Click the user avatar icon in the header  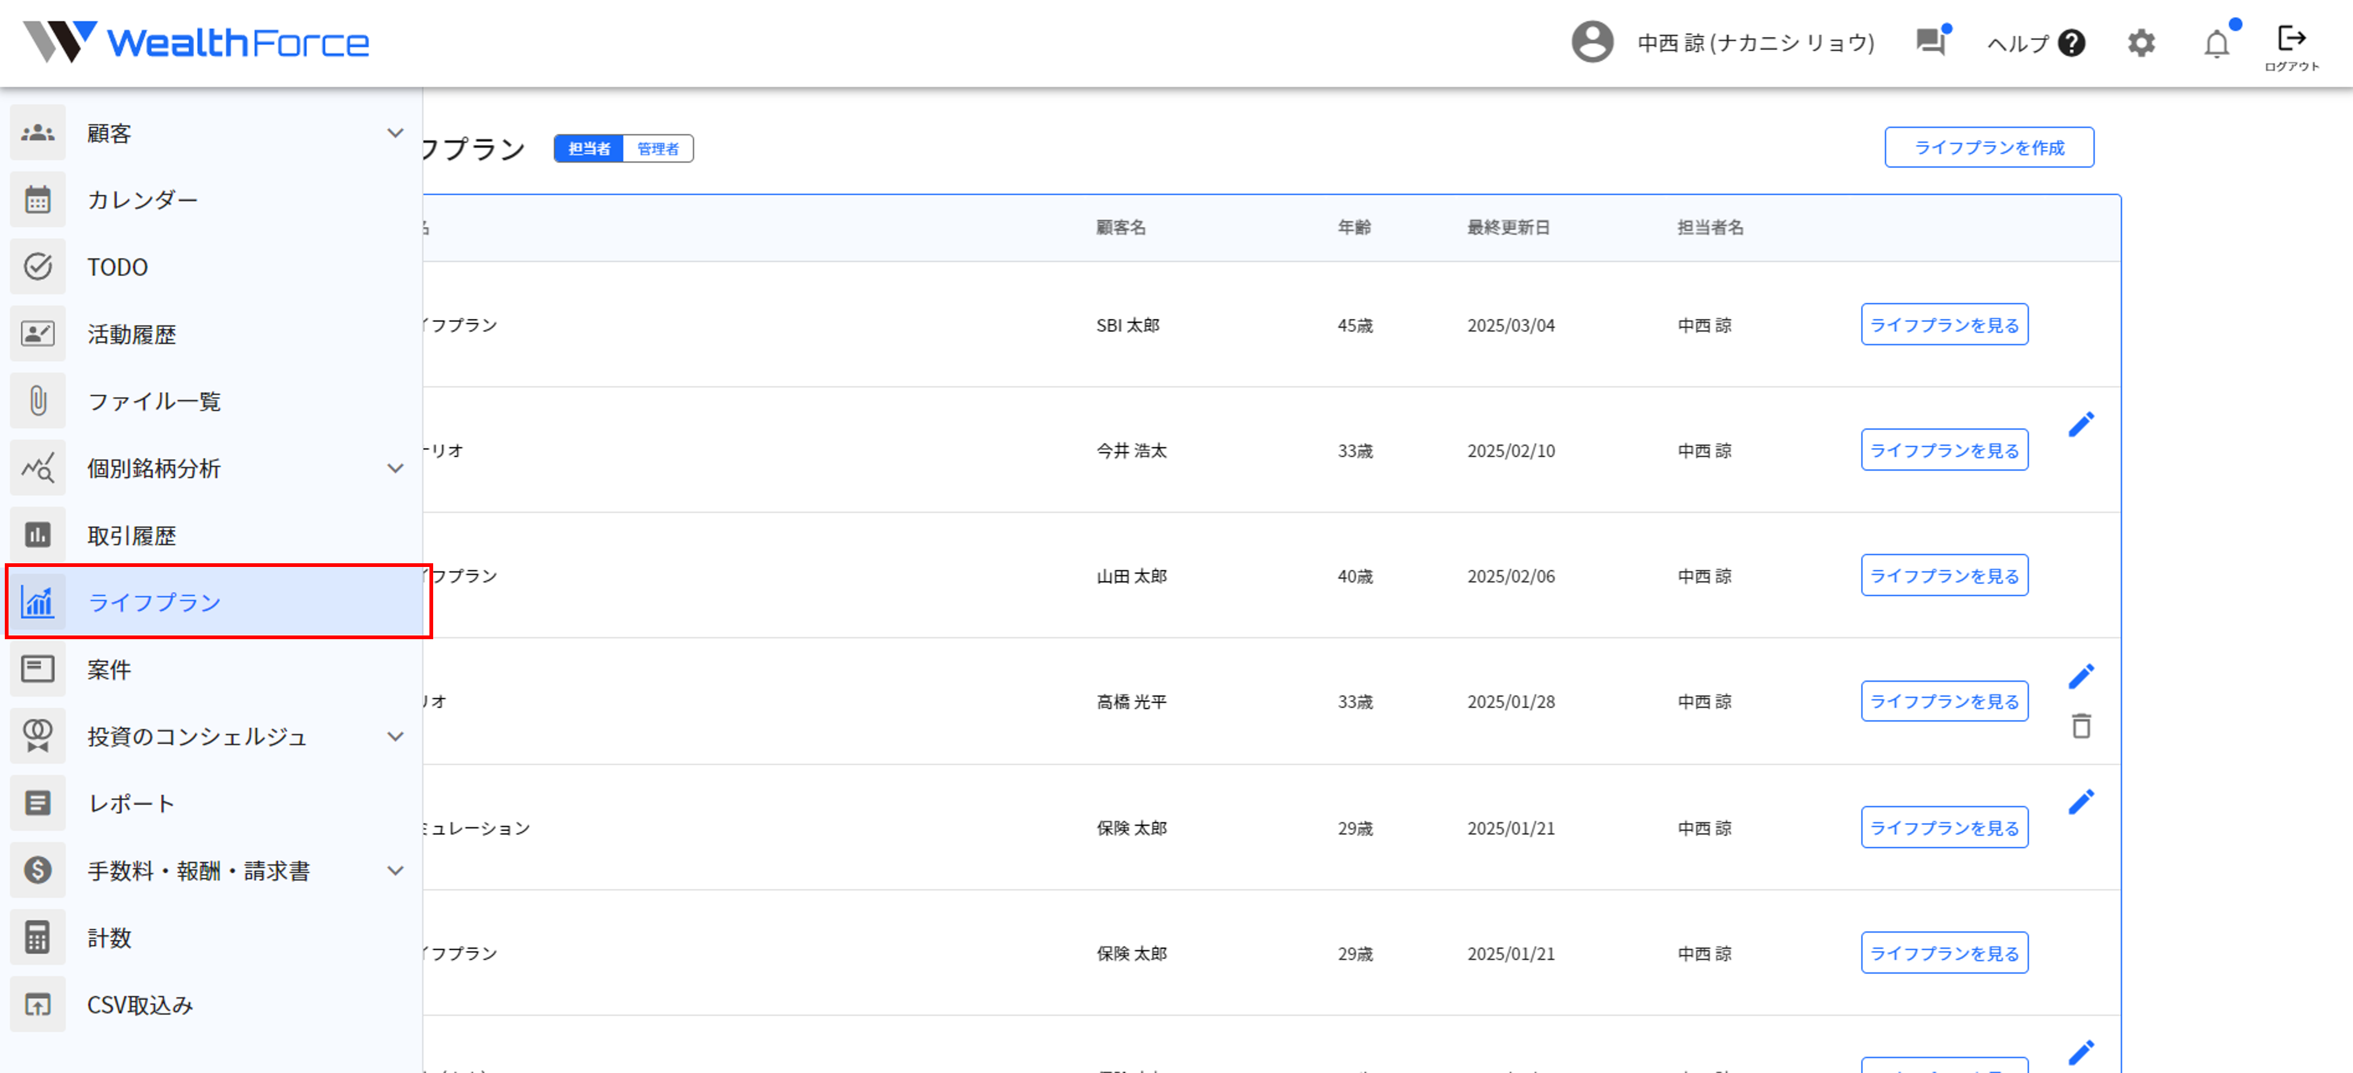click(x=1592, y=42)
